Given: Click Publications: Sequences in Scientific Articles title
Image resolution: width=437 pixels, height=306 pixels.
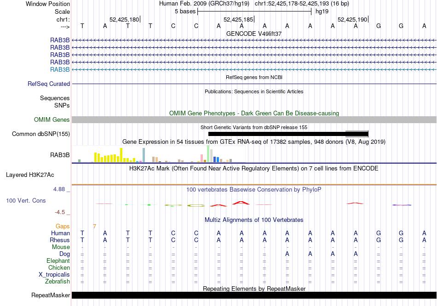Looking at the screenshot, I should pyautogui.click(x=254, y=91).
